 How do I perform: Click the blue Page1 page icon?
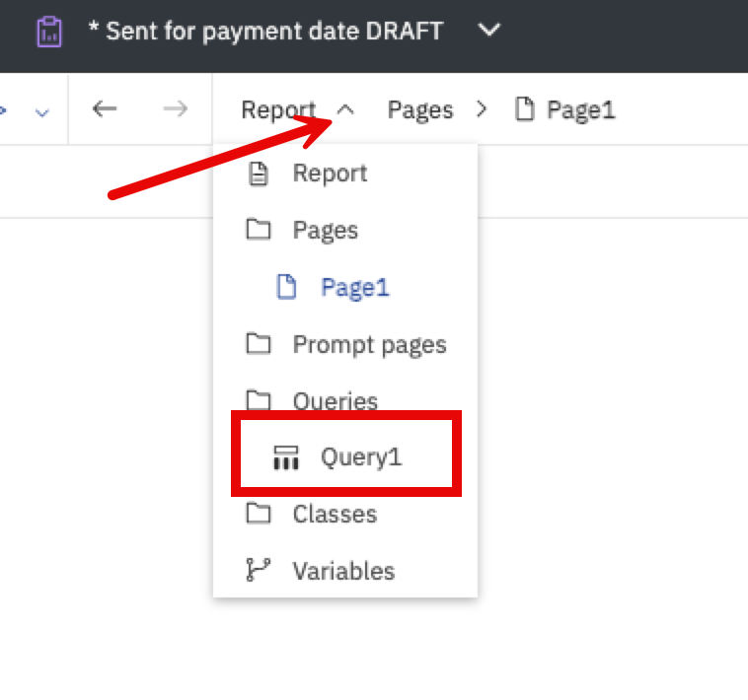pos(286,287)
